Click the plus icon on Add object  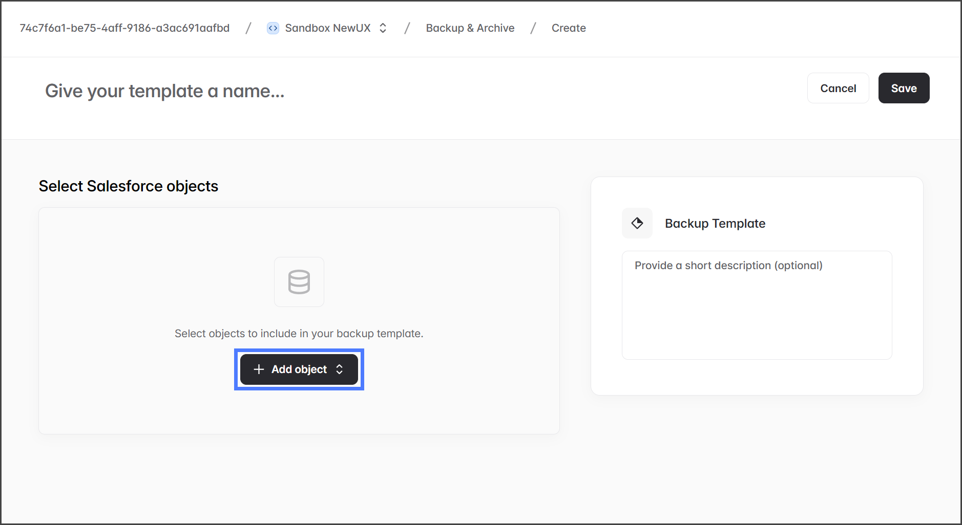click(x=259, y=369)
